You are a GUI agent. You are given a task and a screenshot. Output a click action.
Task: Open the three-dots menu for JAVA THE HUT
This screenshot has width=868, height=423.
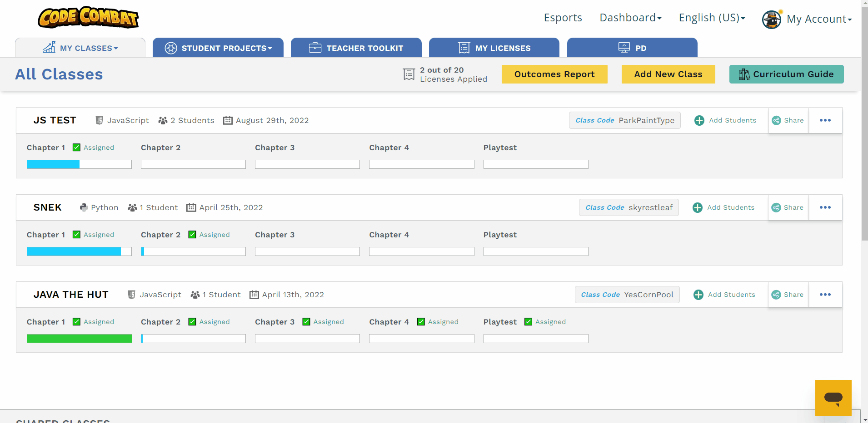(825, 295)
